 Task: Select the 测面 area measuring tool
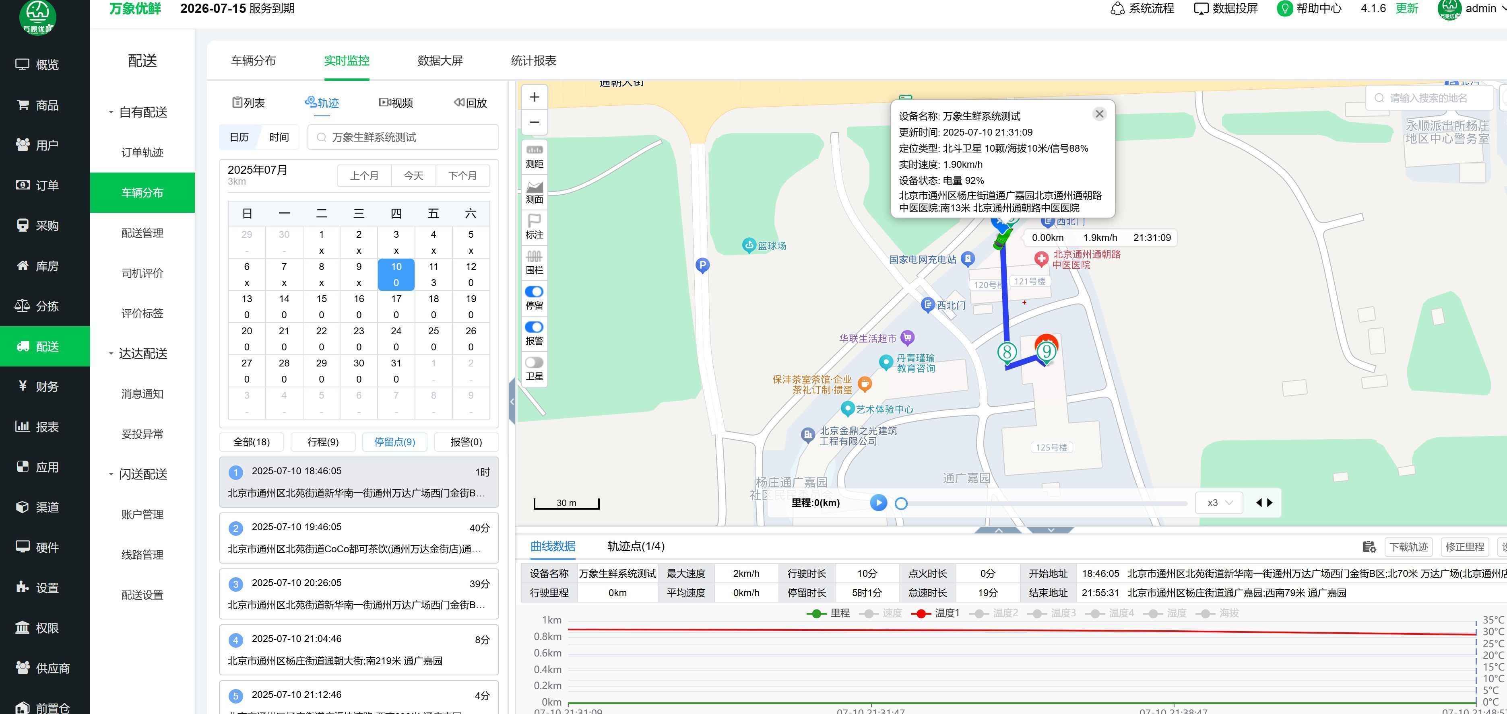pyautogui.click(x=534, y=192)
